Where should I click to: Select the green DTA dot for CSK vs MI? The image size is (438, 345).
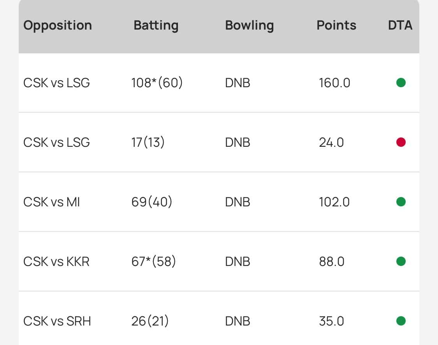click(x=401, y=202)
